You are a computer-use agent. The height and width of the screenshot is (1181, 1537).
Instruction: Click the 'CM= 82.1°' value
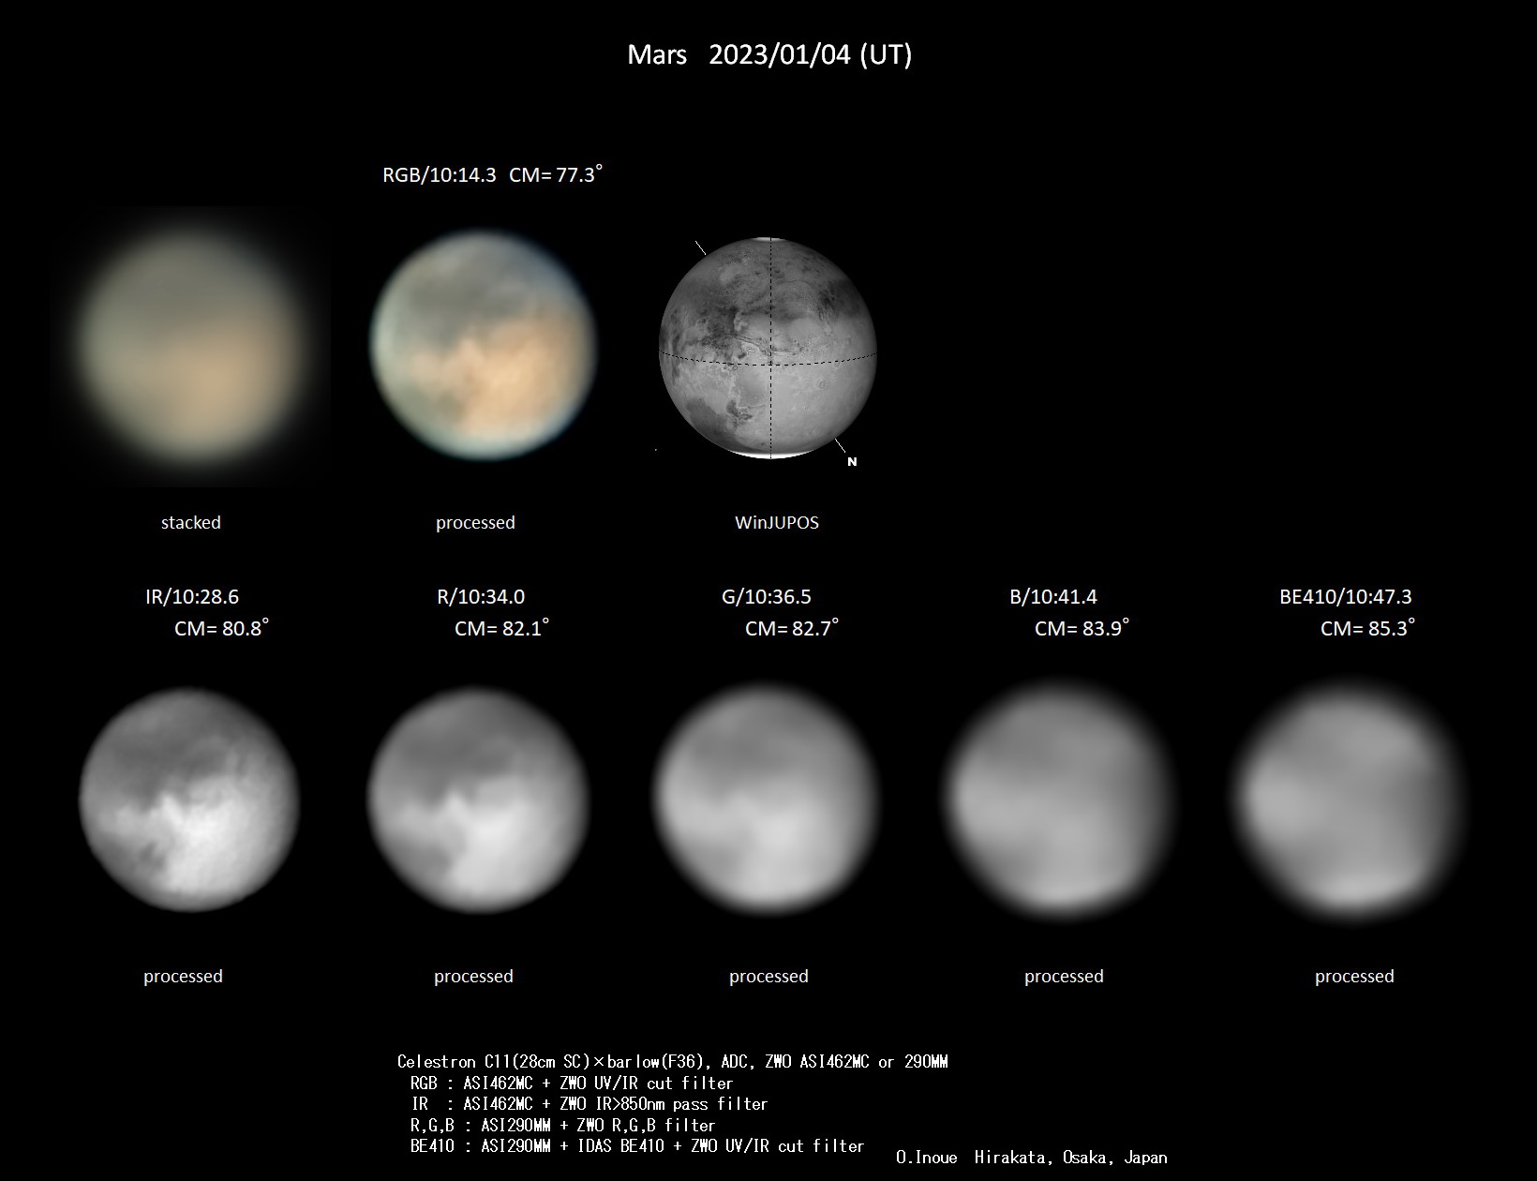(501, 628)
